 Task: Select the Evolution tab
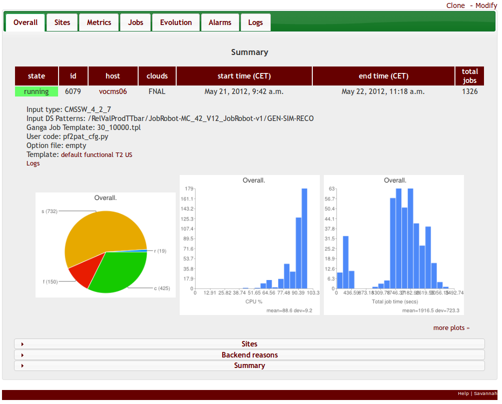176,22
